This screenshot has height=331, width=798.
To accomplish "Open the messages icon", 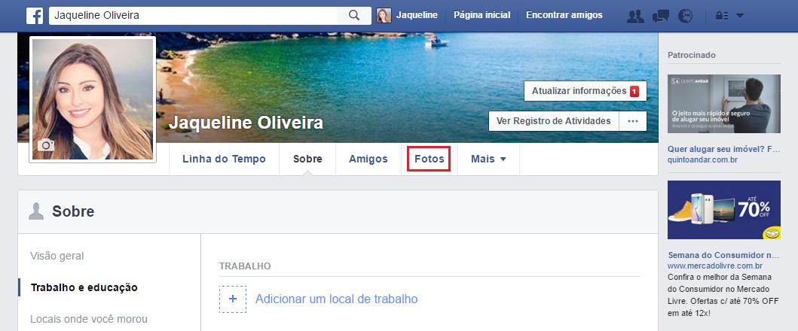I will click(660, 15).
